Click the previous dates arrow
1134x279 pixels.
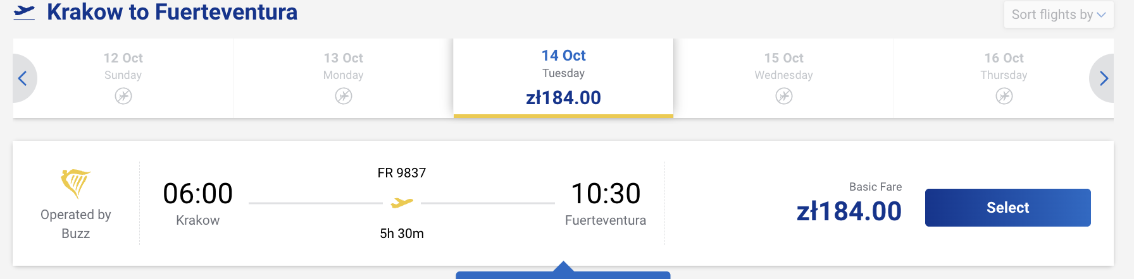tap(23, 78)
